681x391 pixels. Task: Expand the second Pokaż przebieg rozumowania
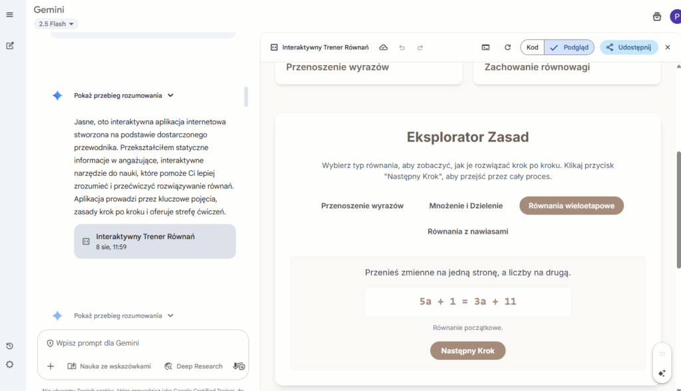pyautogui.click(x=123, y=316)
